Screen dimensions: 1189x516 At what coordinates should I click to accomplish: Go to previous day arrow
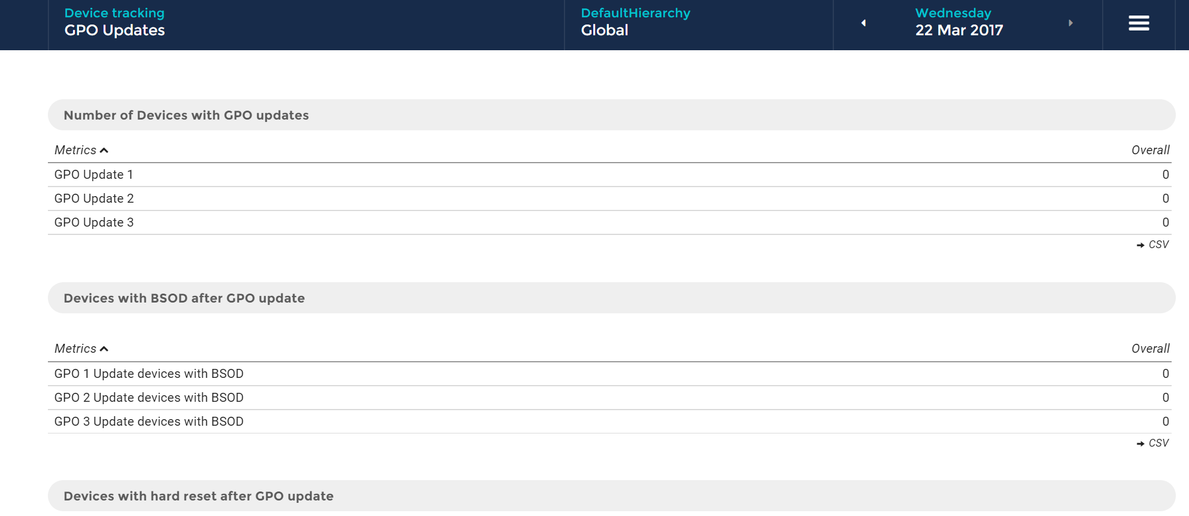[x=863, y=23]
